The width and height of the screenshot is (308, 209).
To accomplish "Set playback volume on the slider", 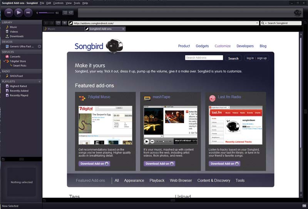I will click(x=46, y=13).
